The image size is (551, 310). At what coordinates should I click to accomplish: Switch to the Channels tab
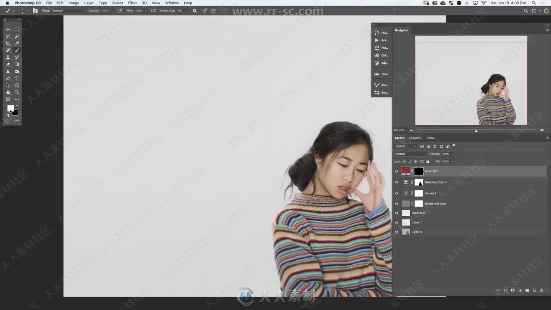(415, 138)
